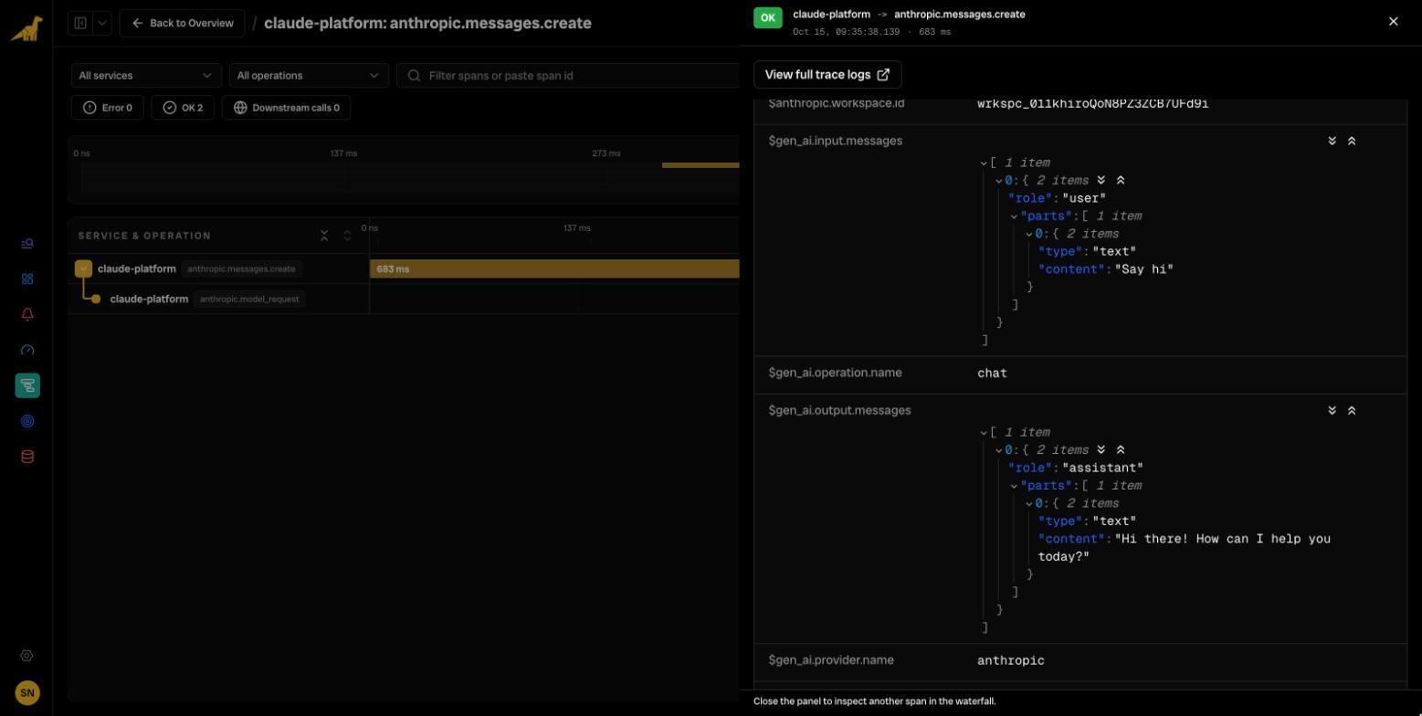The height and width of the screenshot is (716, 1422).
Task: Open the dashboards grid icon in the sidebar
Action: pos(27,279)
